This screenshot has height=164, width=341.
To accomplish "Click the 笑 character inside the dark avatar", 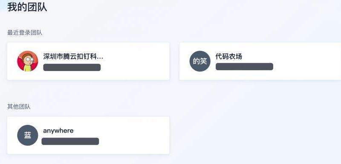I will pyautogui.click(x=203, y=61).
